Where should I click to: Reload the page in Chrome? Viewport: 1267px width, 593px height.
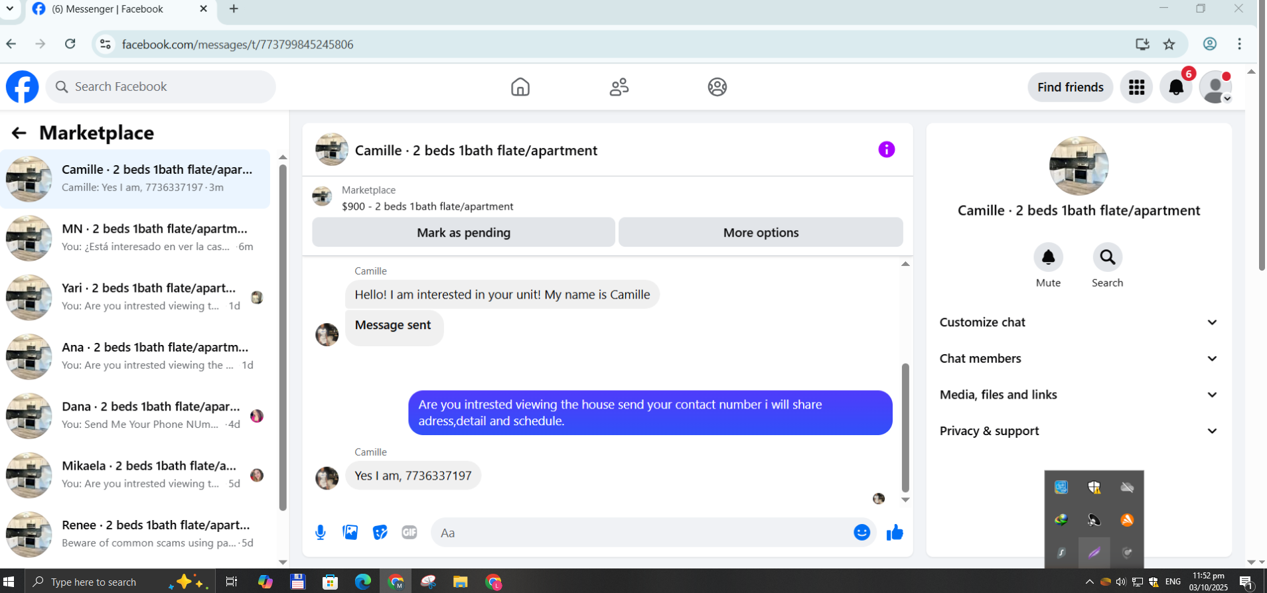click(x=70, y=44)
